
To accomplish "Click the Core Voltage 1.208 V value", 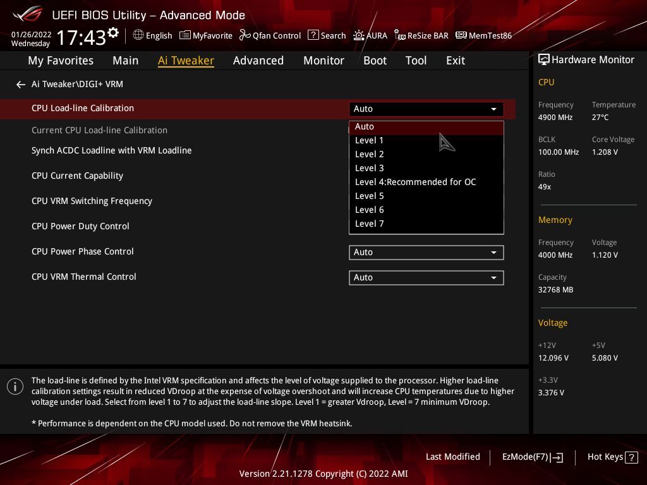I will (x=605, y=152).
